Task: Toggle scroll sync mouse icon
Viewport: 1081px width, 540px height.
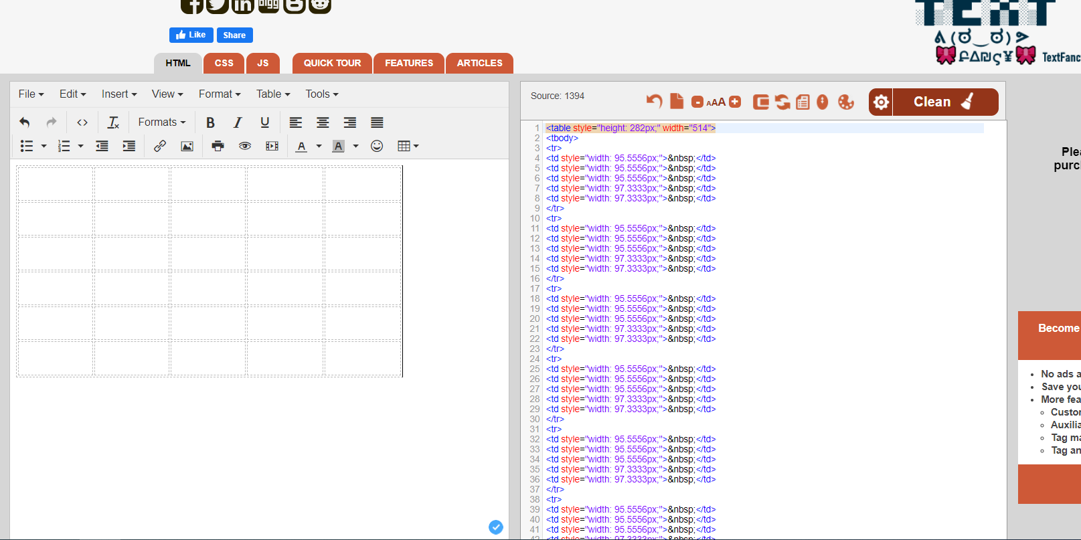Action: pos(823,102)
